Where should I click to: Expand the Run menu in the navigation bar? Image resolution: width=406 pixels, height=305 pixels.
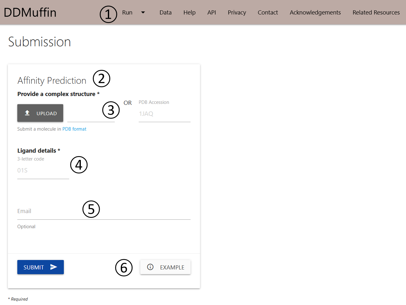[x=127, y=12]
